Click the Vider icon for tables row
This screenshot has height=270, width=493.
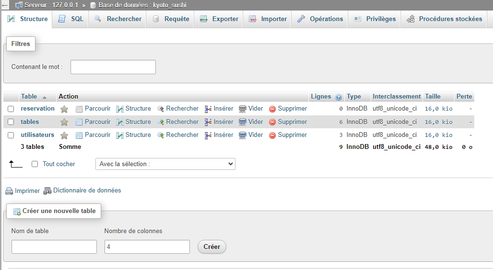[x=243, y=122]
